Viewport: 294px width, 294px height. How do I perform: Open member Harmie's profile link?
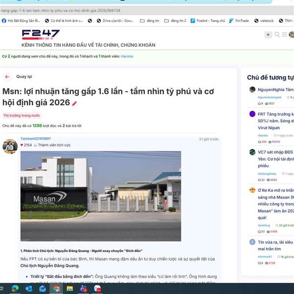tap(127, 56)
